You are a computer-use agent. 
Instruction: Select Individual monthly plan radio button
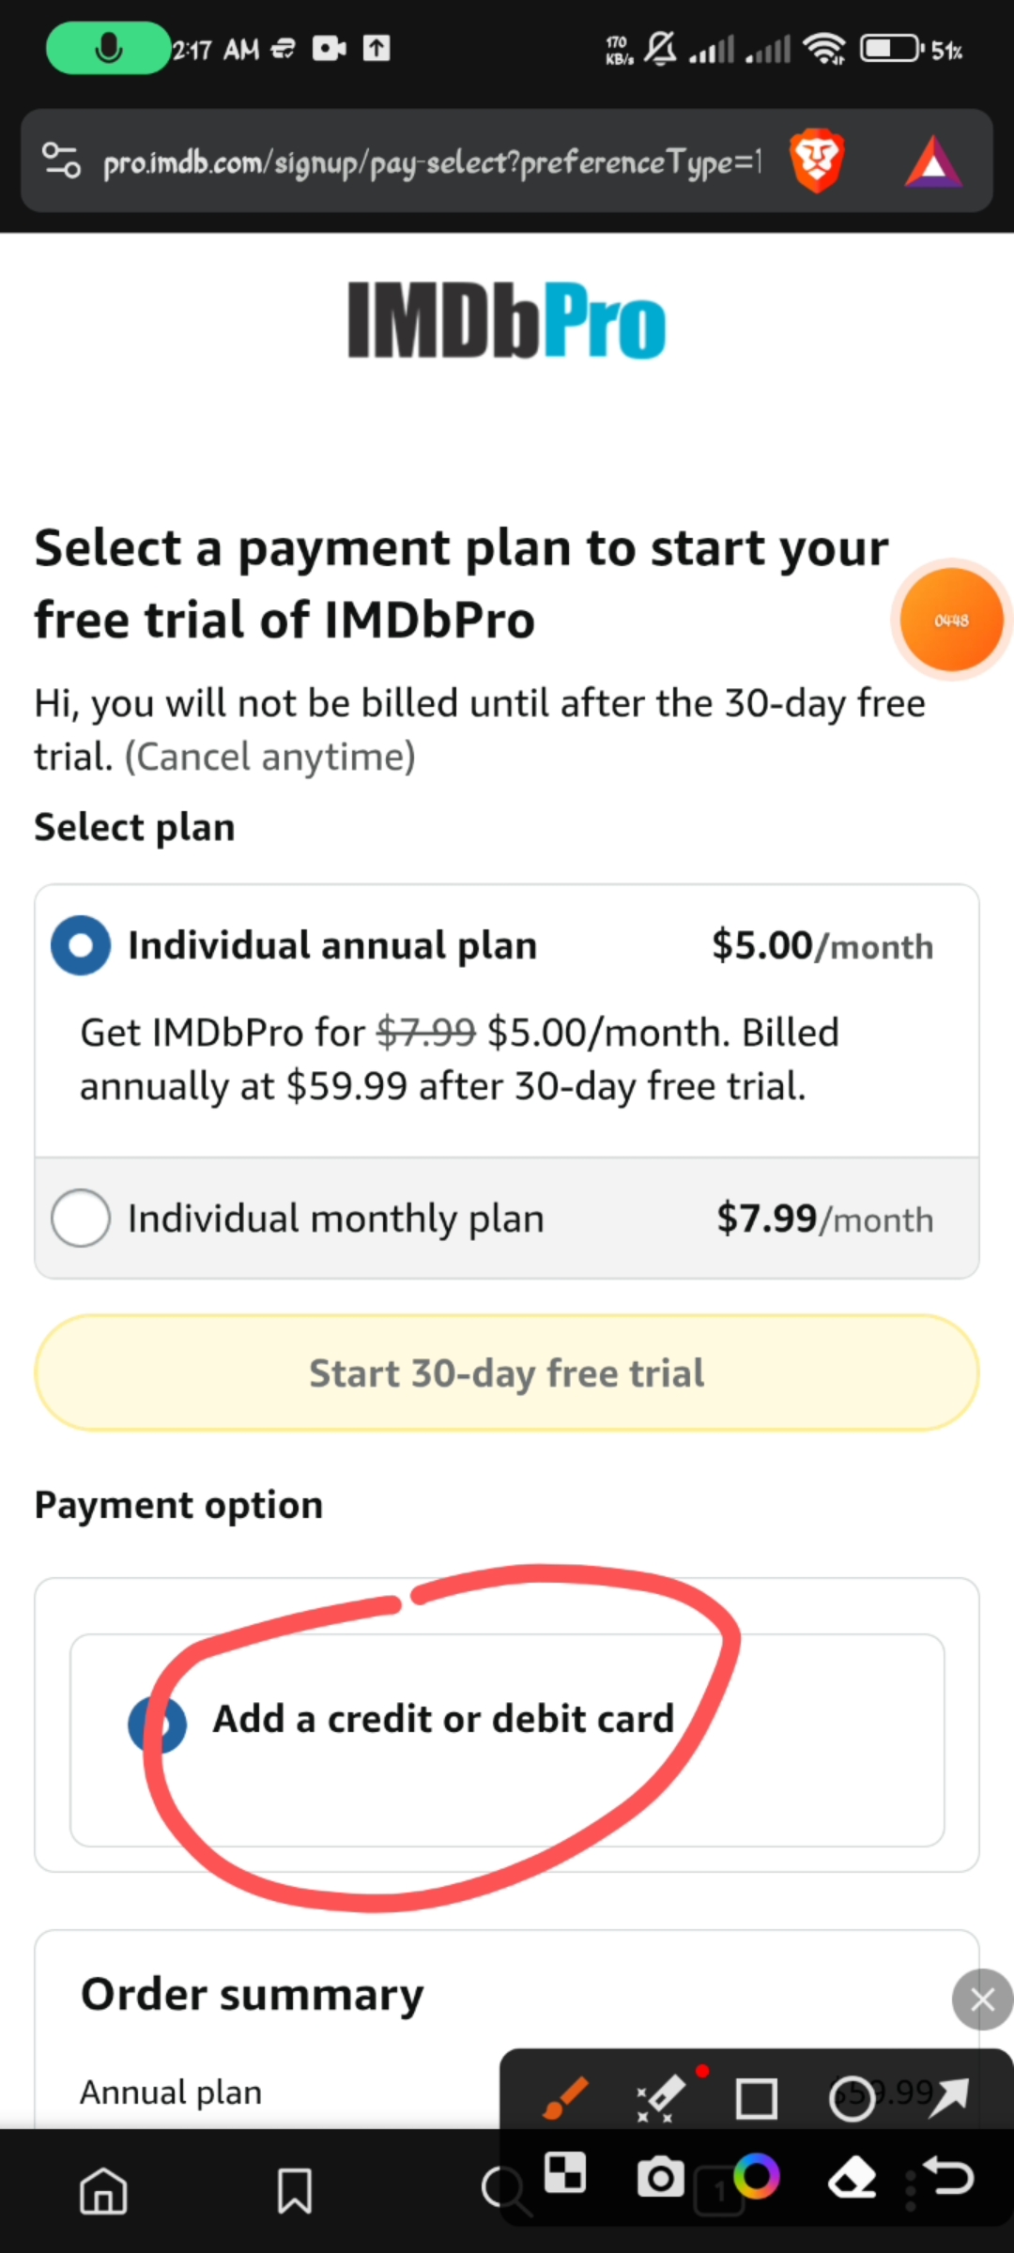coord(81,1218)
